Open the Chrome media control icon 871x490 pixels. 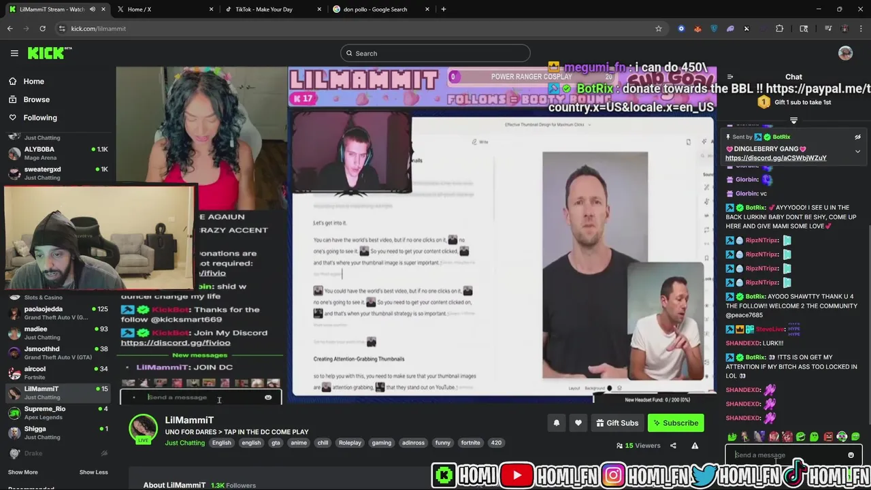(828, 29)
